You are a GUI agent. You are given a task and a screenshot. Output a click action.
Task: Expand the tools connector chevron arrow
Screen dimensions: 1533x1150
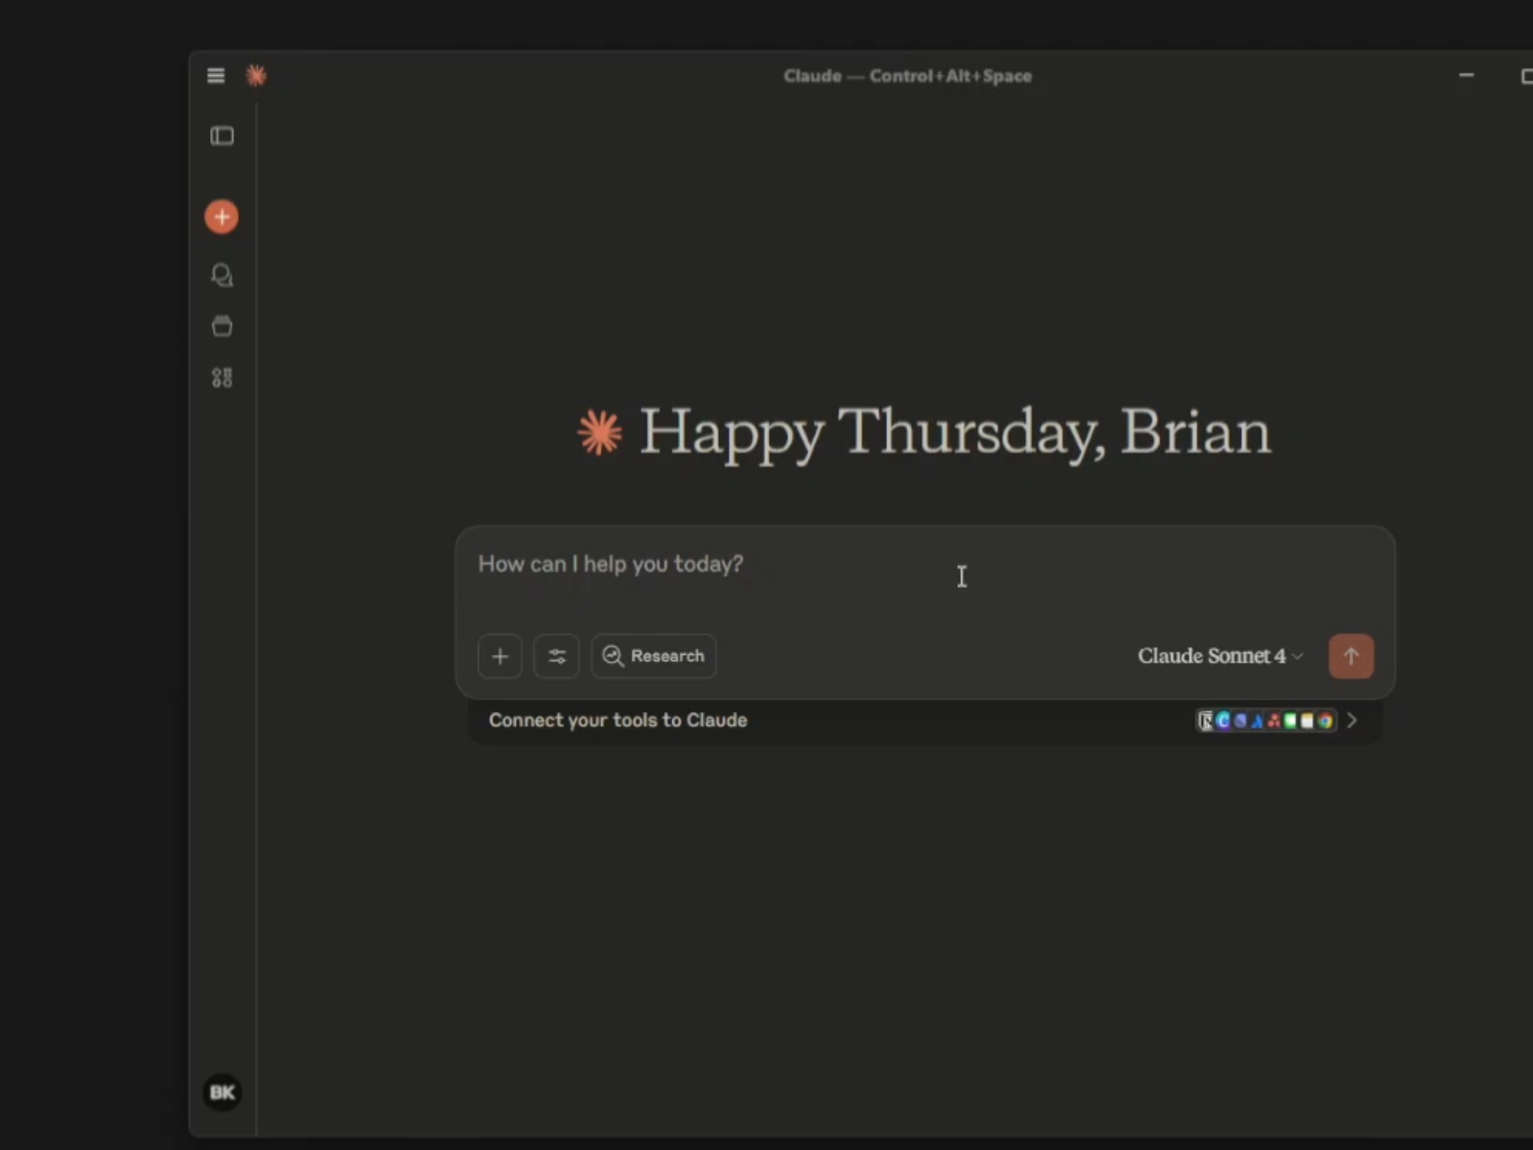1352,720
